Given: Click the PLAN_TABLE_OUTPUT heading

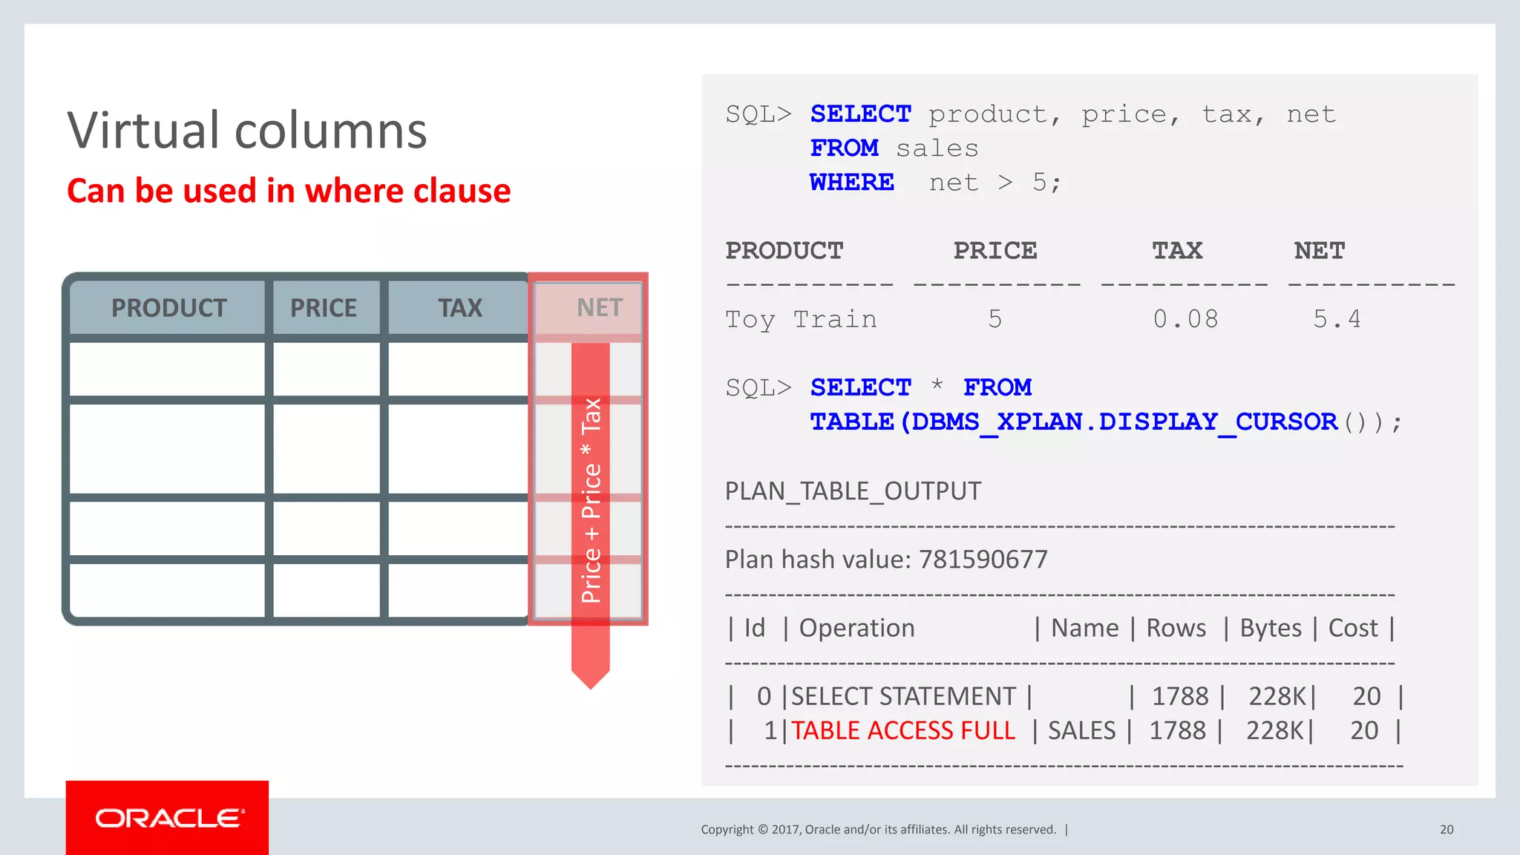Looking at the screenshot, I should pos(854,491).
